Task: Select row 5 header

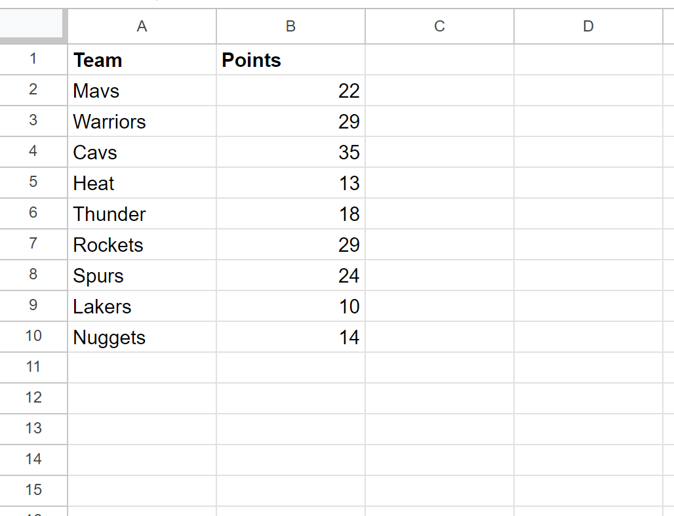Action: [x=33, y=183]
